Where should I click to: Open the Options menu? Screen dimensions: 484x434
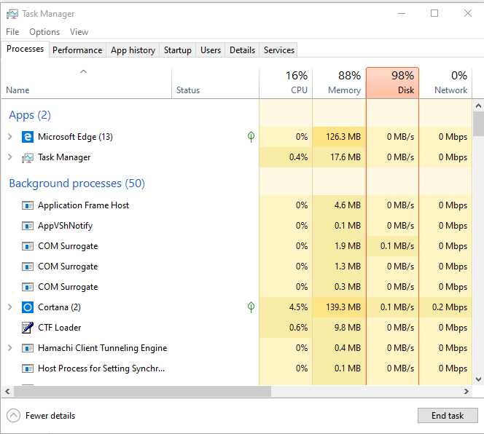[x=44, y=32]
